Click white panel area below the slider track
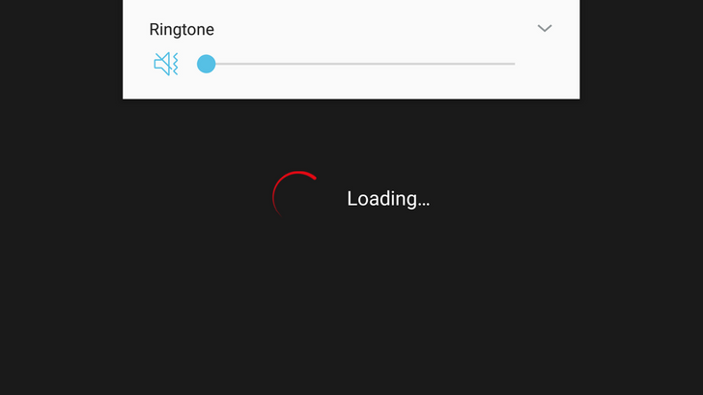 click(x=351, y=86)
